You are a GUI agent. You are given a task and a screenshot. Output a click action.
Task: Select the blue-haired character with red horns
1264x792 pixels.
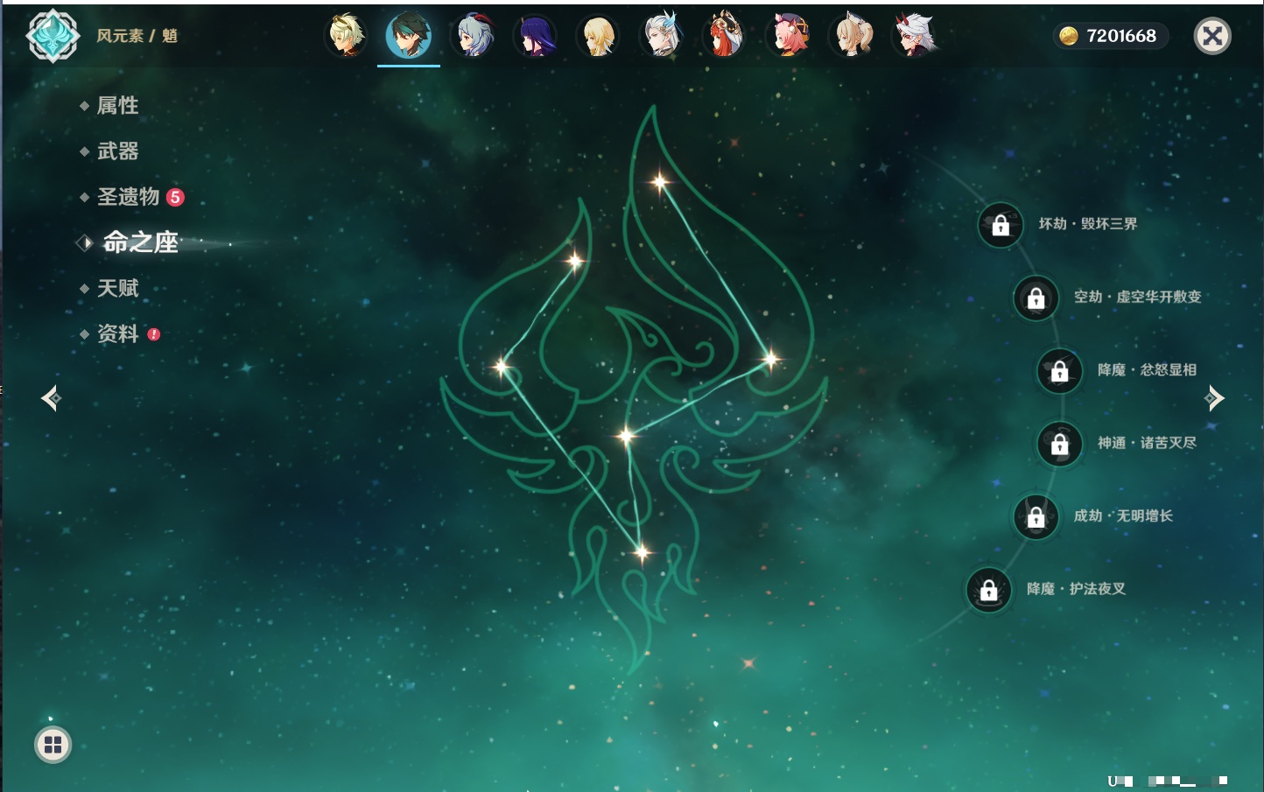[473, 36]
